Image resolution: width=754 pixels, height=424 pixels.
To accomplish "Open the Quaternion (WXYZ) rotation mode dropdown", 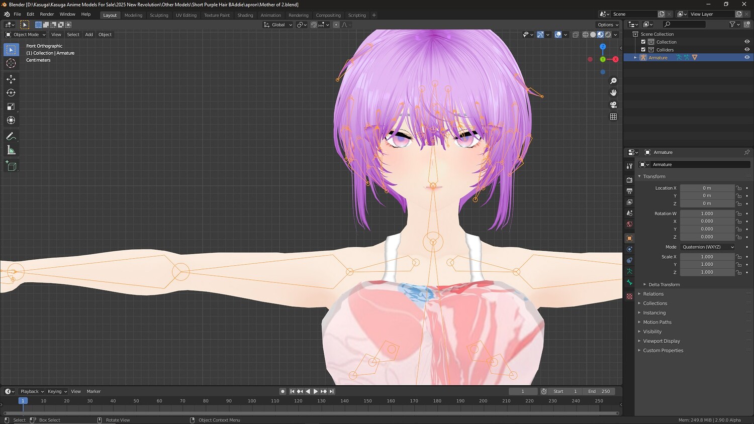I will (708, 247).
